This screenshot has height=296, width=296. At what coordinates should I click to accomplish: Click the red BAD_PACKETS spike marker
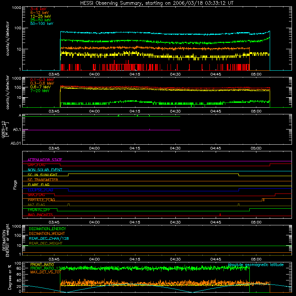(220, 215)
